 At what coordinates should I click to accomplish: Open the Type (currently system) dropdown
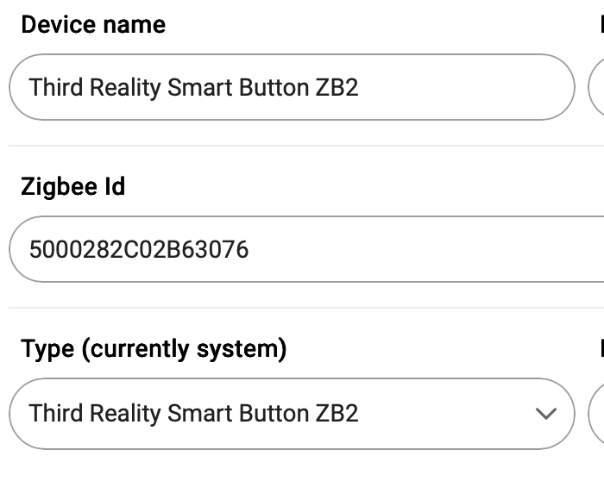click(292, 414)
